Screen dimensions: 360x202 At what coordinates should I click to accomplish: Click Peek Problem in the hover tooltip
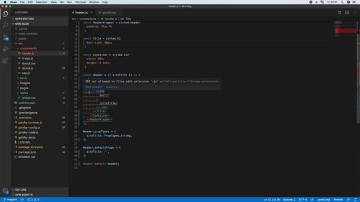(94, 87)
